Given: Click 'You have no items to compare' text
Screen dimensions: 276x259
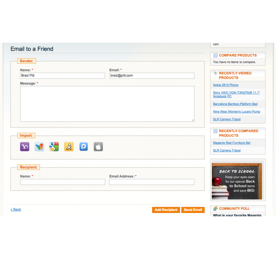Looking at the screenshot, I should pyautogui.click(x=234, y=62).
